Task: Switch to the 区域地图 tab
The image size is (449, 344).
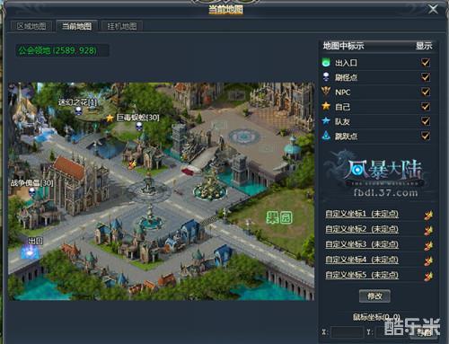Action: pyautogui.click(x=31, y=26)
